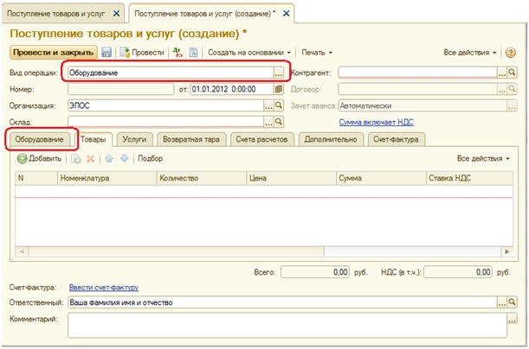Open the Счета расчетов tab

point(262,139)
